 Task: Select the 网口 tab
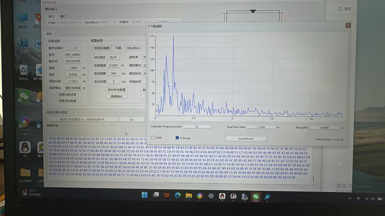pos(63,16)
